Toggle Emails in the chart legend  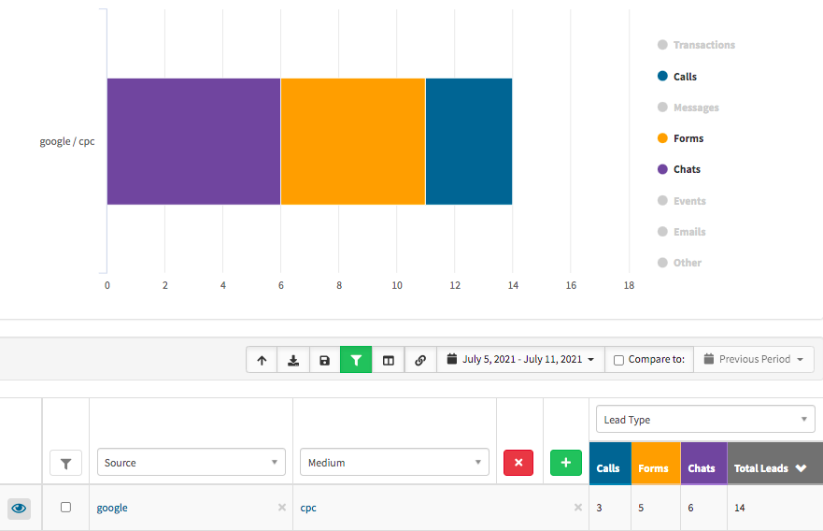[682, 232]
